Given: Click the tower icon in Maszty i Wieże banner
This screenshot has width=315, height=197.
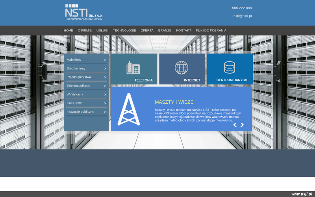Looking at the screenshot, I should click(x=129, y=110).
